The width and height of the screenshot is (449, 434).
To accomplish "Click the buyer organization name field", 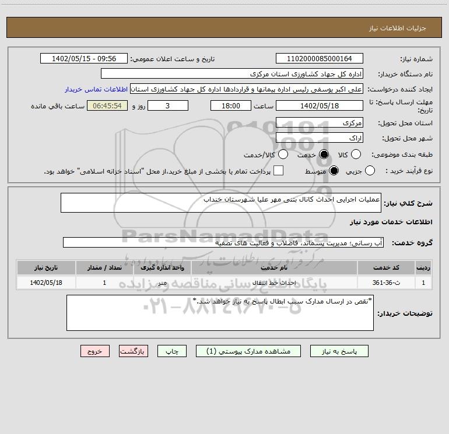I will point(232,73).
